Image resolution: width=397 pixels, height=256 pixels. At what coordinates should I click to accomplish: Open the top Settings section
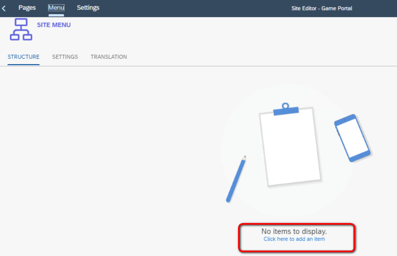88,8
